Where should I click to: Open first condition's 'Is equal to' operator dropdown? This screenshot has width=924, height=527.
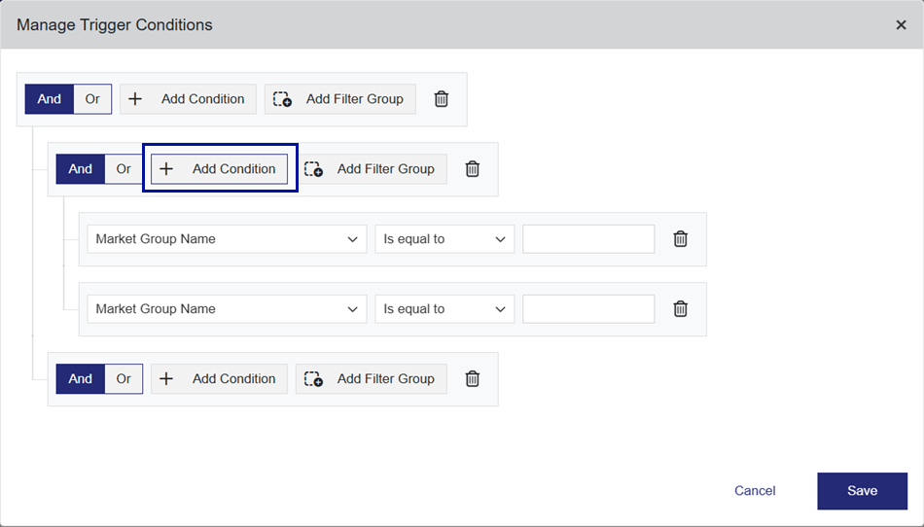click(x=444, y=239)
